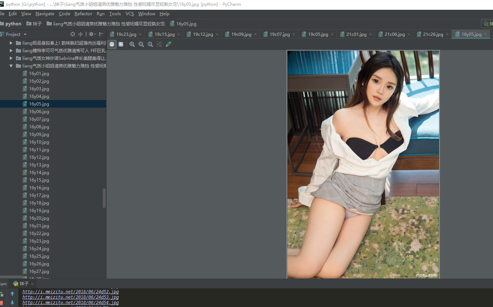Zoom in on the image
The image size is (493, 307).
pos(132,44)
